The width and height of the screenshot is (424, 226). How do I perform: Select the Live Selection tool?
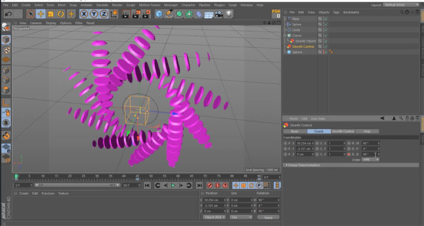click(x=31, y=14)
